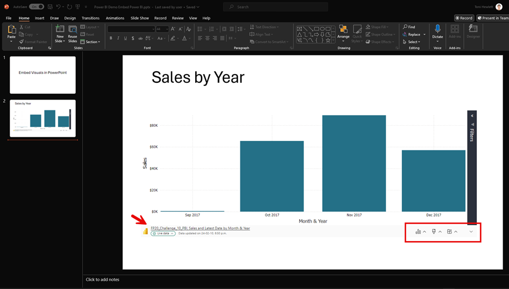Click the Search box in title bar
Viewport: 509px width, 289px height.
pyautogui.click(x=276, y=7)
